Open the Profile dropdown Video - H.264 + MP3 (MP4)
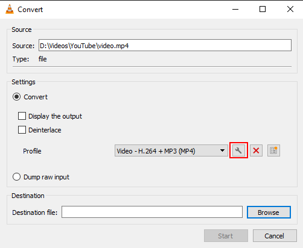Image resolution: width=303 pixels, height=248 pixels. [x=171, y=150]
